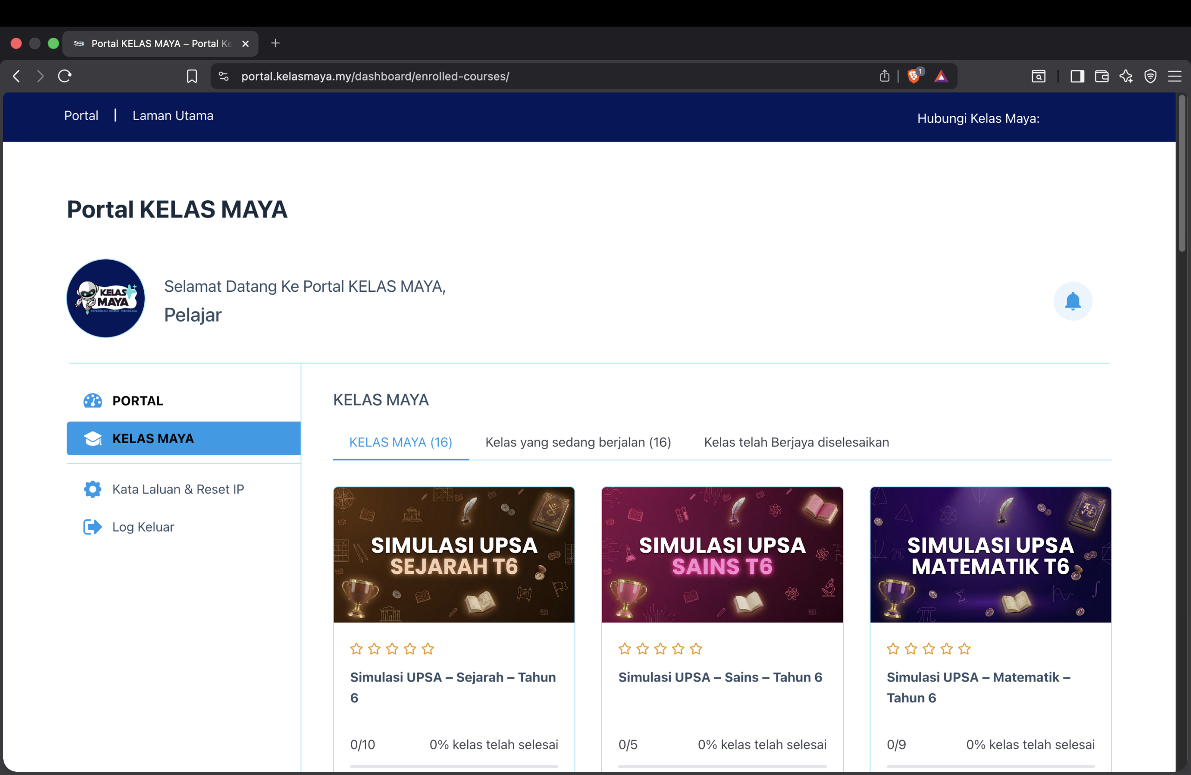Open the VPN shield icon
The height and width of the screenshot is (775, 1191).
tap(1151, 76)
